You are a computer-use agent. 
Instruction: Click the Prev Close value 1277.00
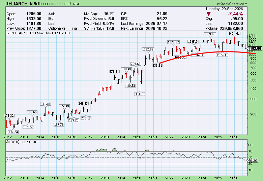(34, 29)
